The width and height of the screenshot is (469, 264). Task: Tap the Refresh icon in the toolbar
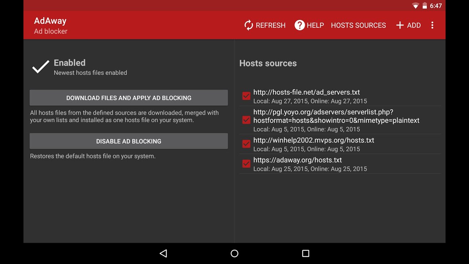click(x=248, y=25)
